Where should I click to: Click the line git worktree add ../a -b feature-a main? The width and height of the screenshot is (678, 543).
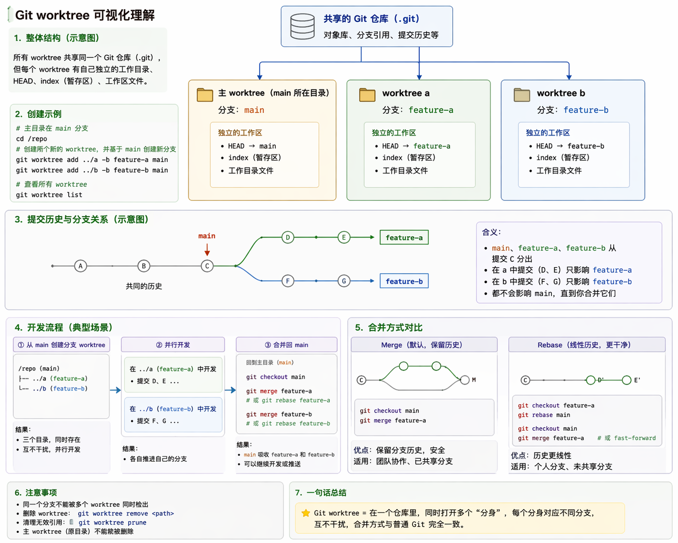92,159
